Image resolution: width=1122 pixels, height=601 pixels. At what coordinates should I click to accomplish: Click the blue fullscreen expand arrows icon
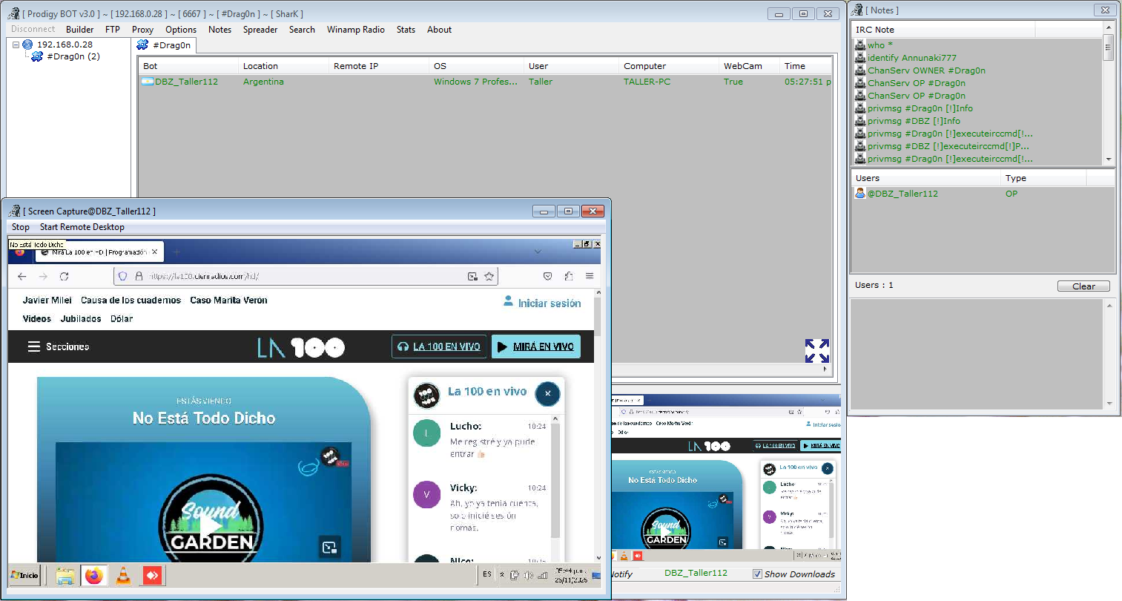[816, 350]
